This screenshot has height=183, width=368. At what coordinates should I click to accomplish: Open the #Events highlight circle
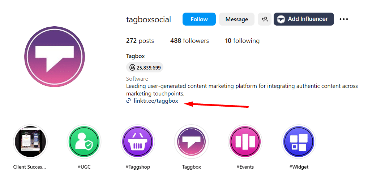(245, 142)
